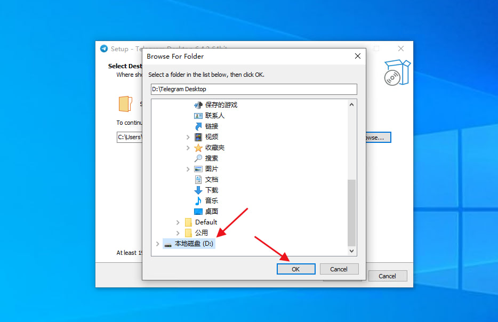Select the 下载 label
498x322 pixels.
[x=212, y=190]
